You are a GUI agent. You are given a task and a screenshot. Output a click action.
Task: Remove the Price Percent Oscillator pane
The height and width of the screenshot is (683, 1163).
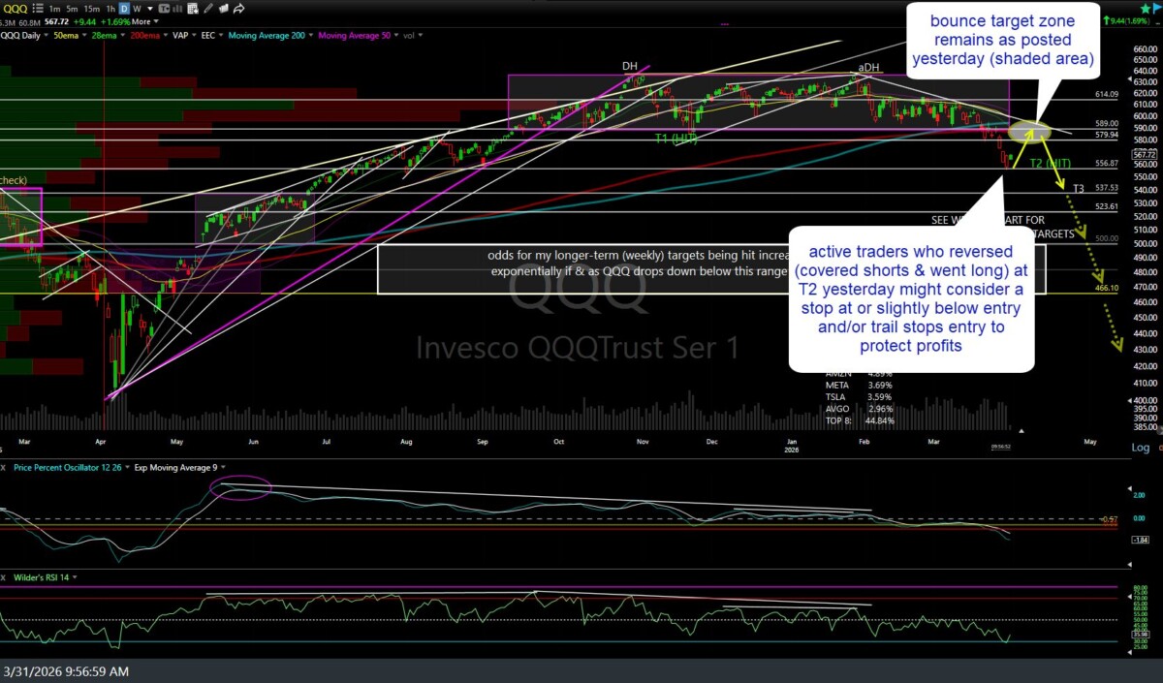click(x=4, y=468)
